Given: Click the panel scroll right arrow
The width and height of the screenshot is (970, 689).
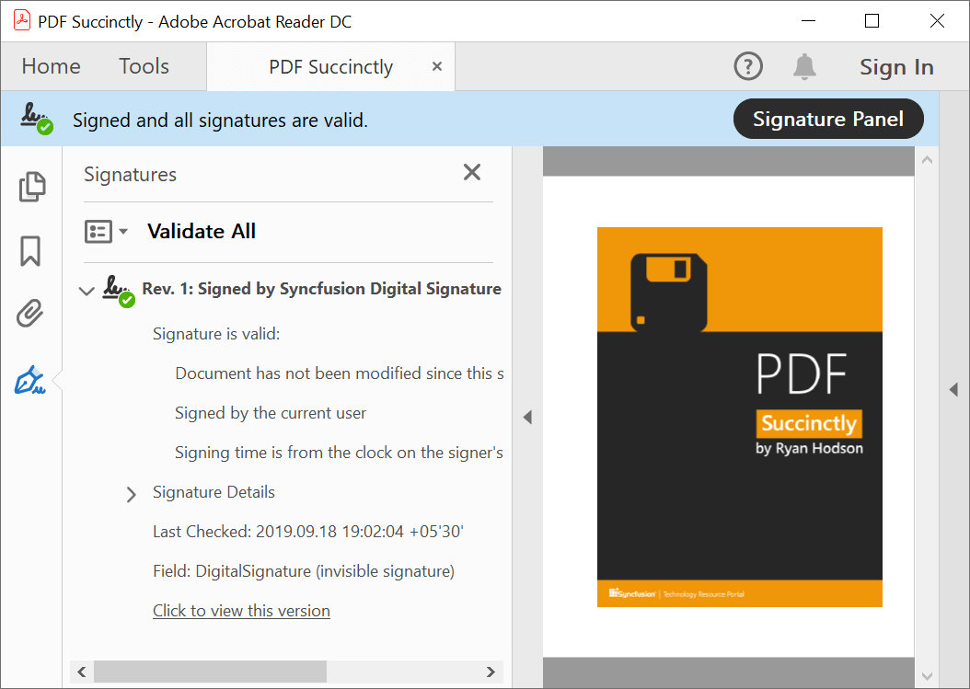Looking at the screenshot, I should point(491,672).
